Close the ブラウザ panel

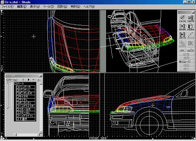pyautogui.click(x=41, y=76)
